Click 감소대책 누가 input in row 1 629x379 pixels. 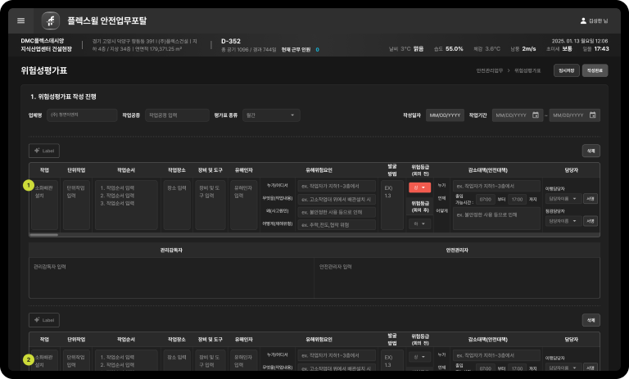point(496,186)
